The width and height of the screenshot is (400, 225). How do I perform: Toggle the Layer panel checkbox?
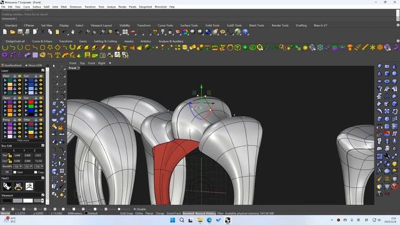pos(43,71)
